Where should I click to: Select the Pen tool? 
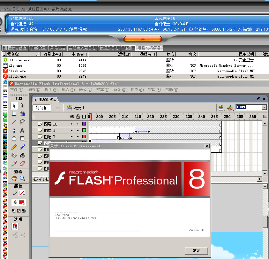tap(14, 131)
